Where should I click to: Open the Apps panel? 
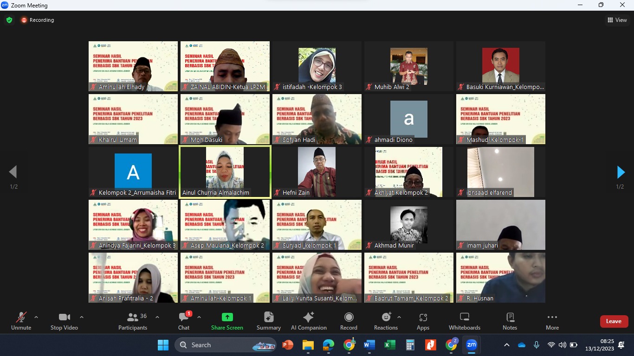pyautogui.click(x=423, y=321)
